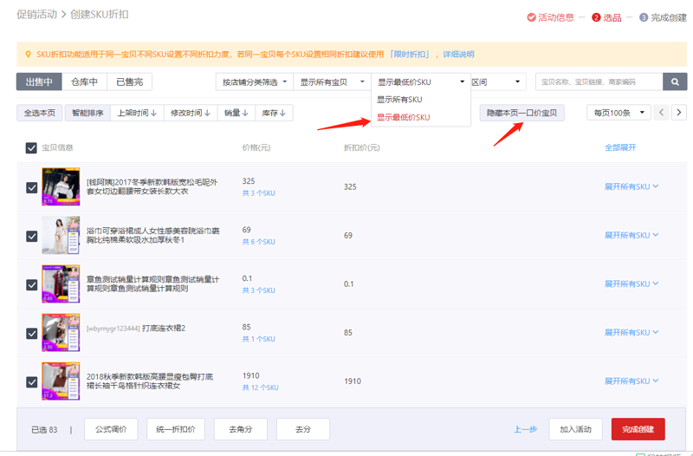
Task: Click 共 1 个SKU link
Action: pos(258,339)
